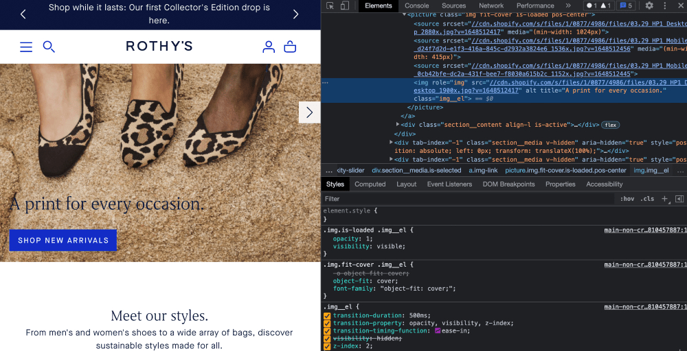Select img.img__el breadcrumb
Image resolution: width=687 pixels, height=351 pixels.
(651, 171)
